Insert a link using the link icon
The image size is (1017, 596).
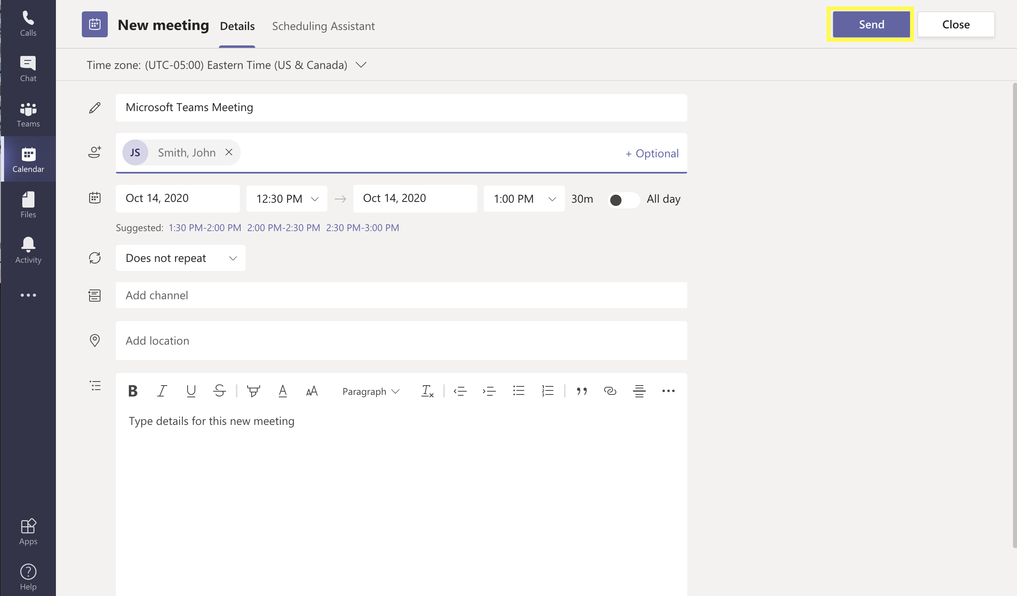coord(610,391)
